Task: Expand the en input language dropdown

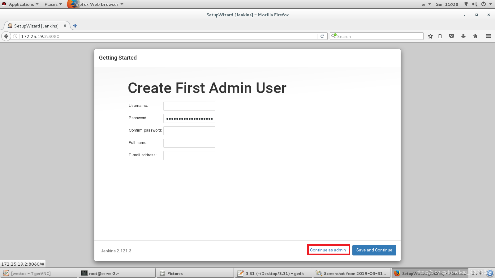Action: point(426,4)
